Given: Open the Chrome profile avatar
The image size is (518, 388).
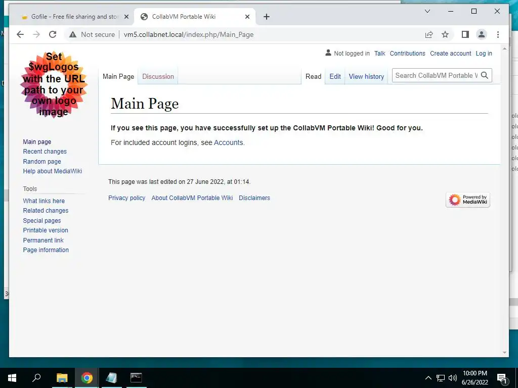Looking at the screenshot, I should (482, 34).
